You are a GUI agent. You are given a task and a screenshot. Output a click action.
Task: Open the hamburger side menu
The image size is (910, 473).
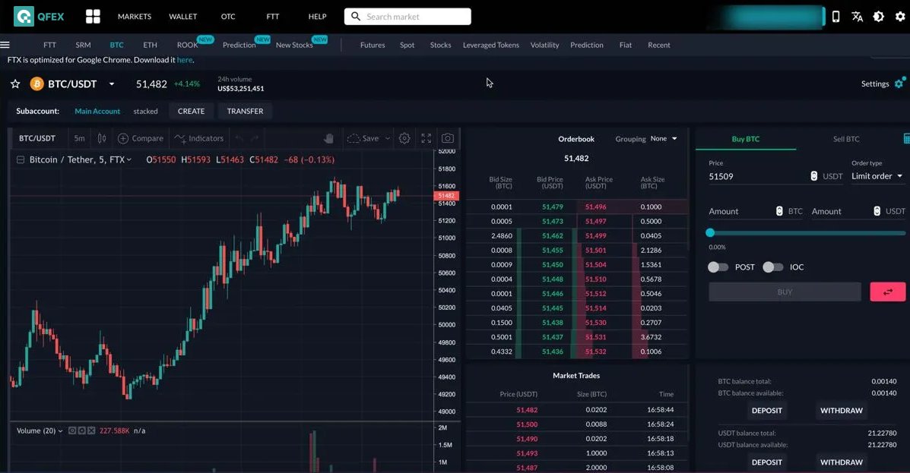(x=5, y=45)
